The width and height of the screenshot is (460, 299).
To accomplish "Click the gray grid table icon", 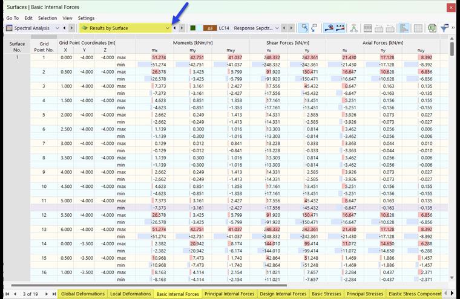I will (418, 28).
